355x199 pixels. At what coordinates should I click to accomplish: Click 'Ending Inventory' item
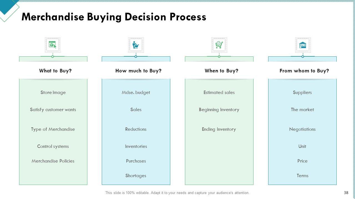(219, 129)
